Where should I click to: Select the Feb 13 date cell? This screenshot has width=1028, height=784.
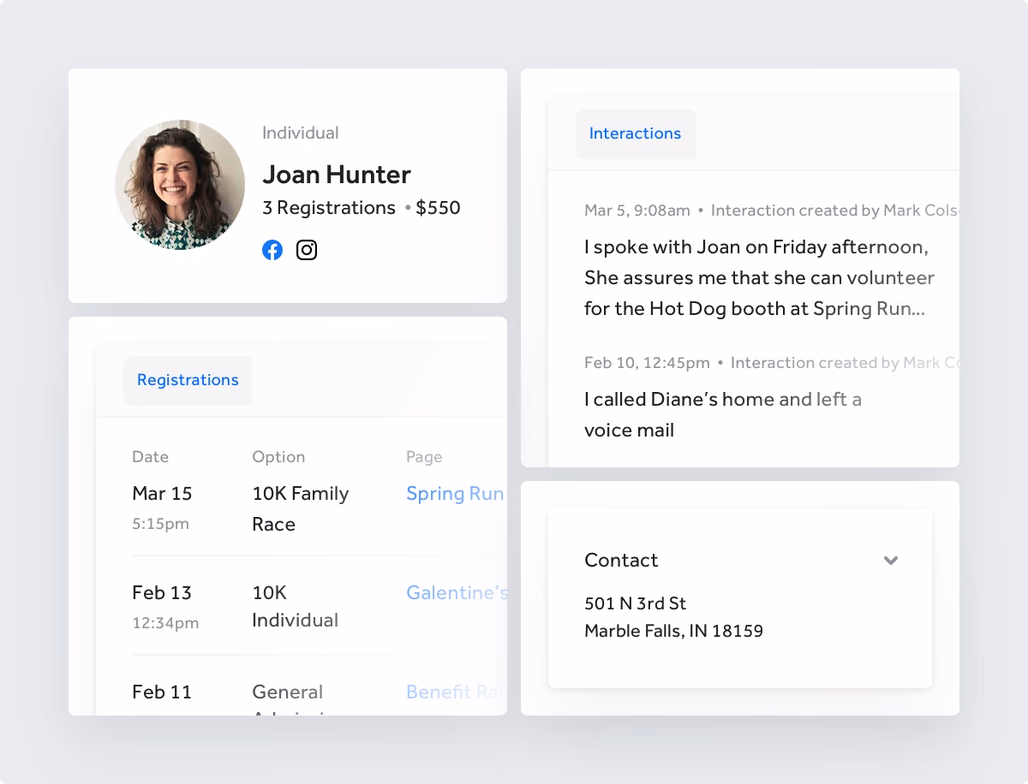tap(162, 592)
